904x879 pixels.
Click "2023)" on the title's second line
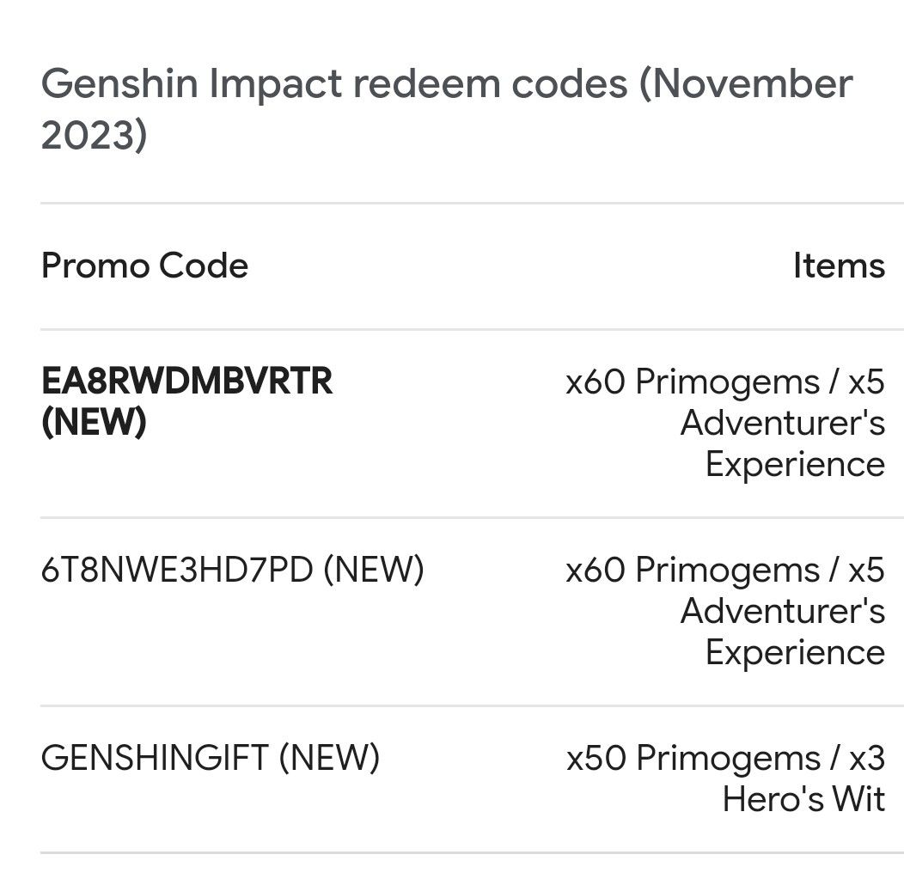[x=95, y=136]
